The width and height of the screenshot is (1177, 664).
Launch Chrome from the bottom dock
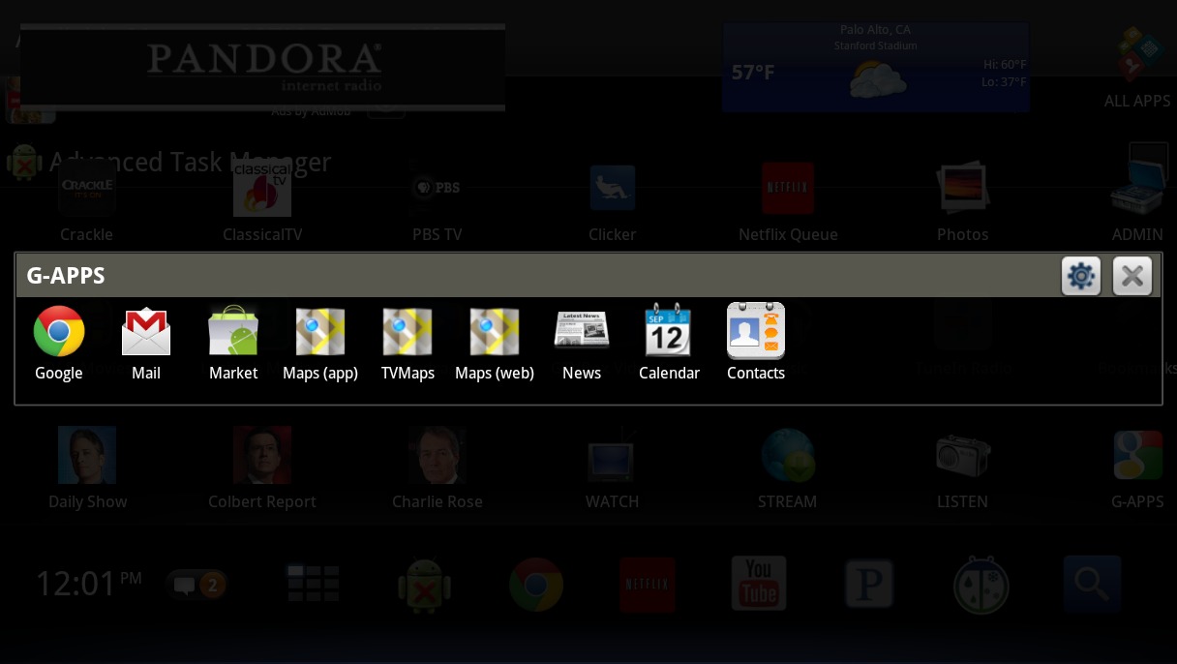coord(536,585)
